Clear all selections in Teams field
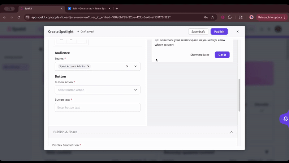 (127, 66)
